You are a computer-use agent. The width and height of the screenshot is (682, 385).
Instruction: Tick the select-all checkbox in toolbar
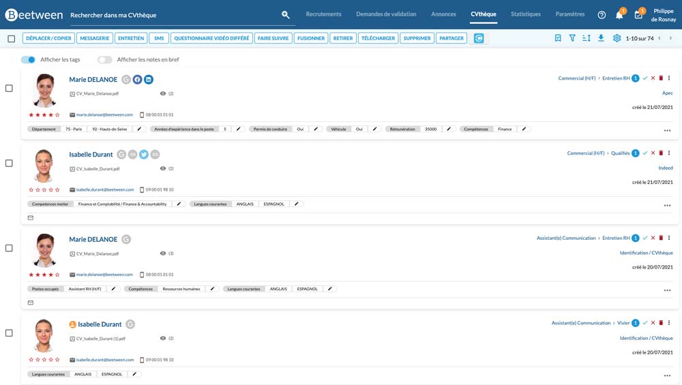click(12, 39)
